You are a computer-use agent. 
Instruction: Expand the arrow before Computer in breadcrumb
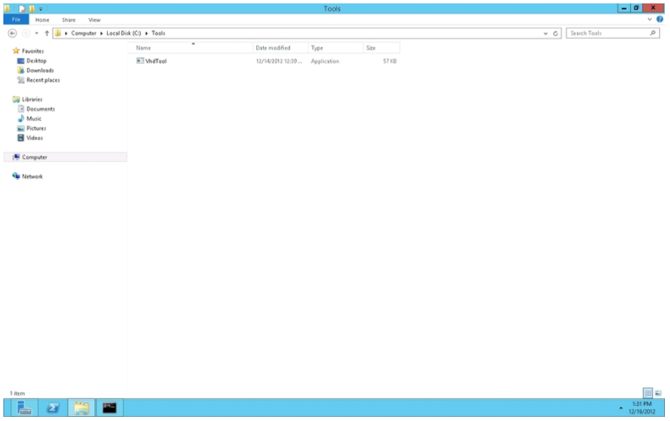[x=66, y=33]
